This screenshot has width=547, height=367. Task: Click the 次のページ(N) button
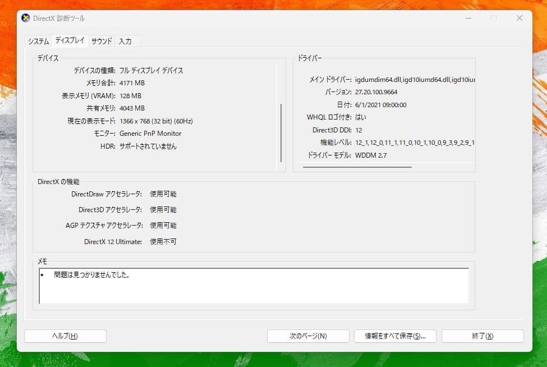(x=308, y=336)
